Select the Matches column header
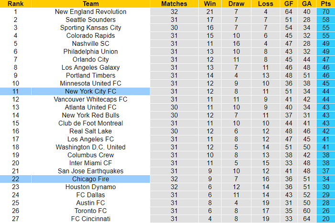The height and width of the screenshot is (223, 335). click(x=174, y=4)
